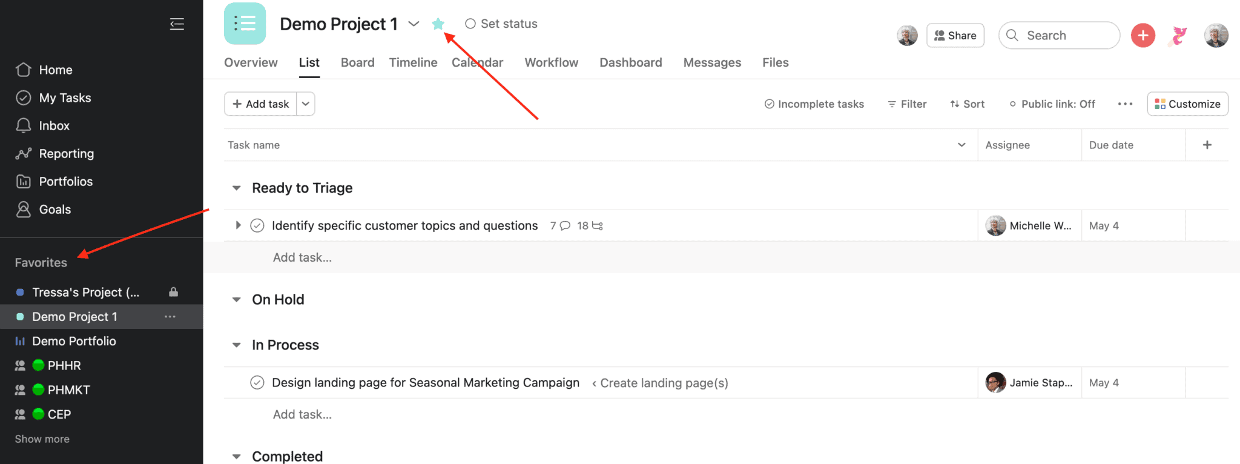Open the Dashboard tab
This screenshot has width=1240, height=464.
click(630, 62)
